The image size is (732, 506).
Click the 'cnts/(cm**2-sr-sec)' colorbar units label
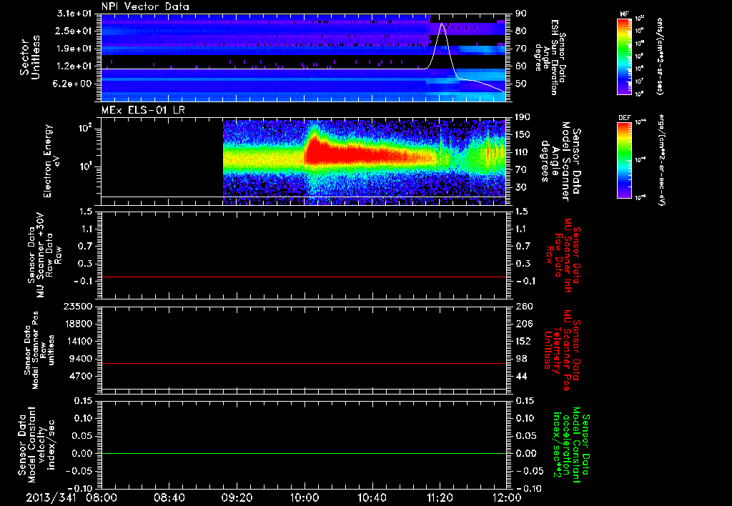[660, 56]
